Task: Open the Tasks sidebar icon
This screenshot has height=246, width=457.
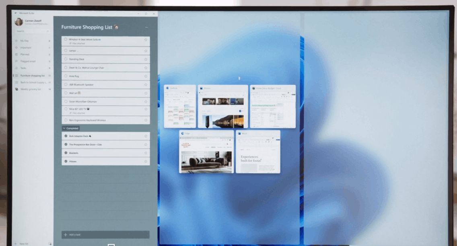Action: click(x=16, y=68)
